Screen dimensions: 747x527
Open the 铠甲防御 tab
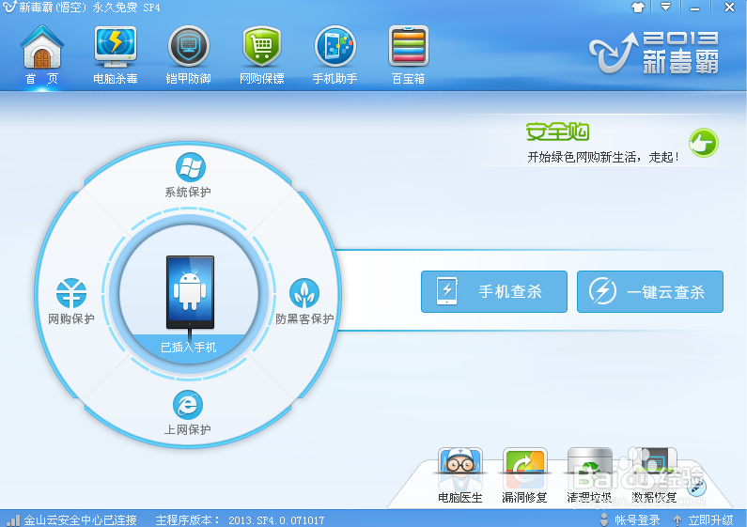(x=189, y=54)
